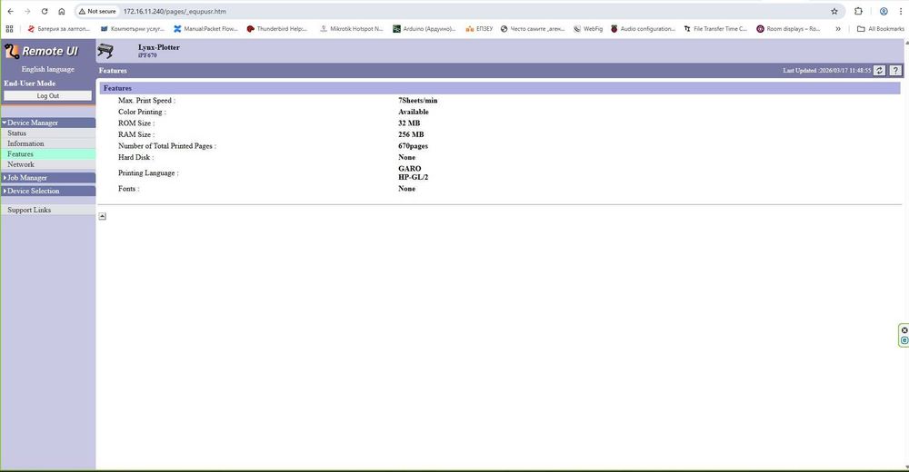Open help via the question mark icon
909x472 pixels.
tap(895, 70)
